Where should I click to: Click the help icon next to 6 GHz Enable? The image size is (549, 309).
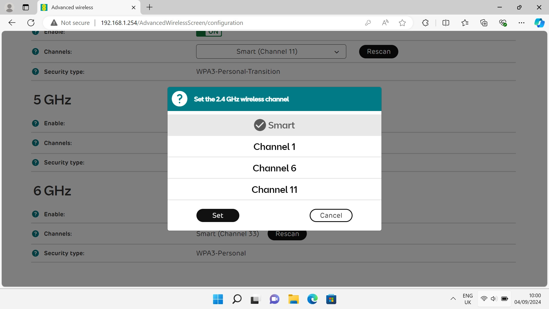tap(35, 214)
